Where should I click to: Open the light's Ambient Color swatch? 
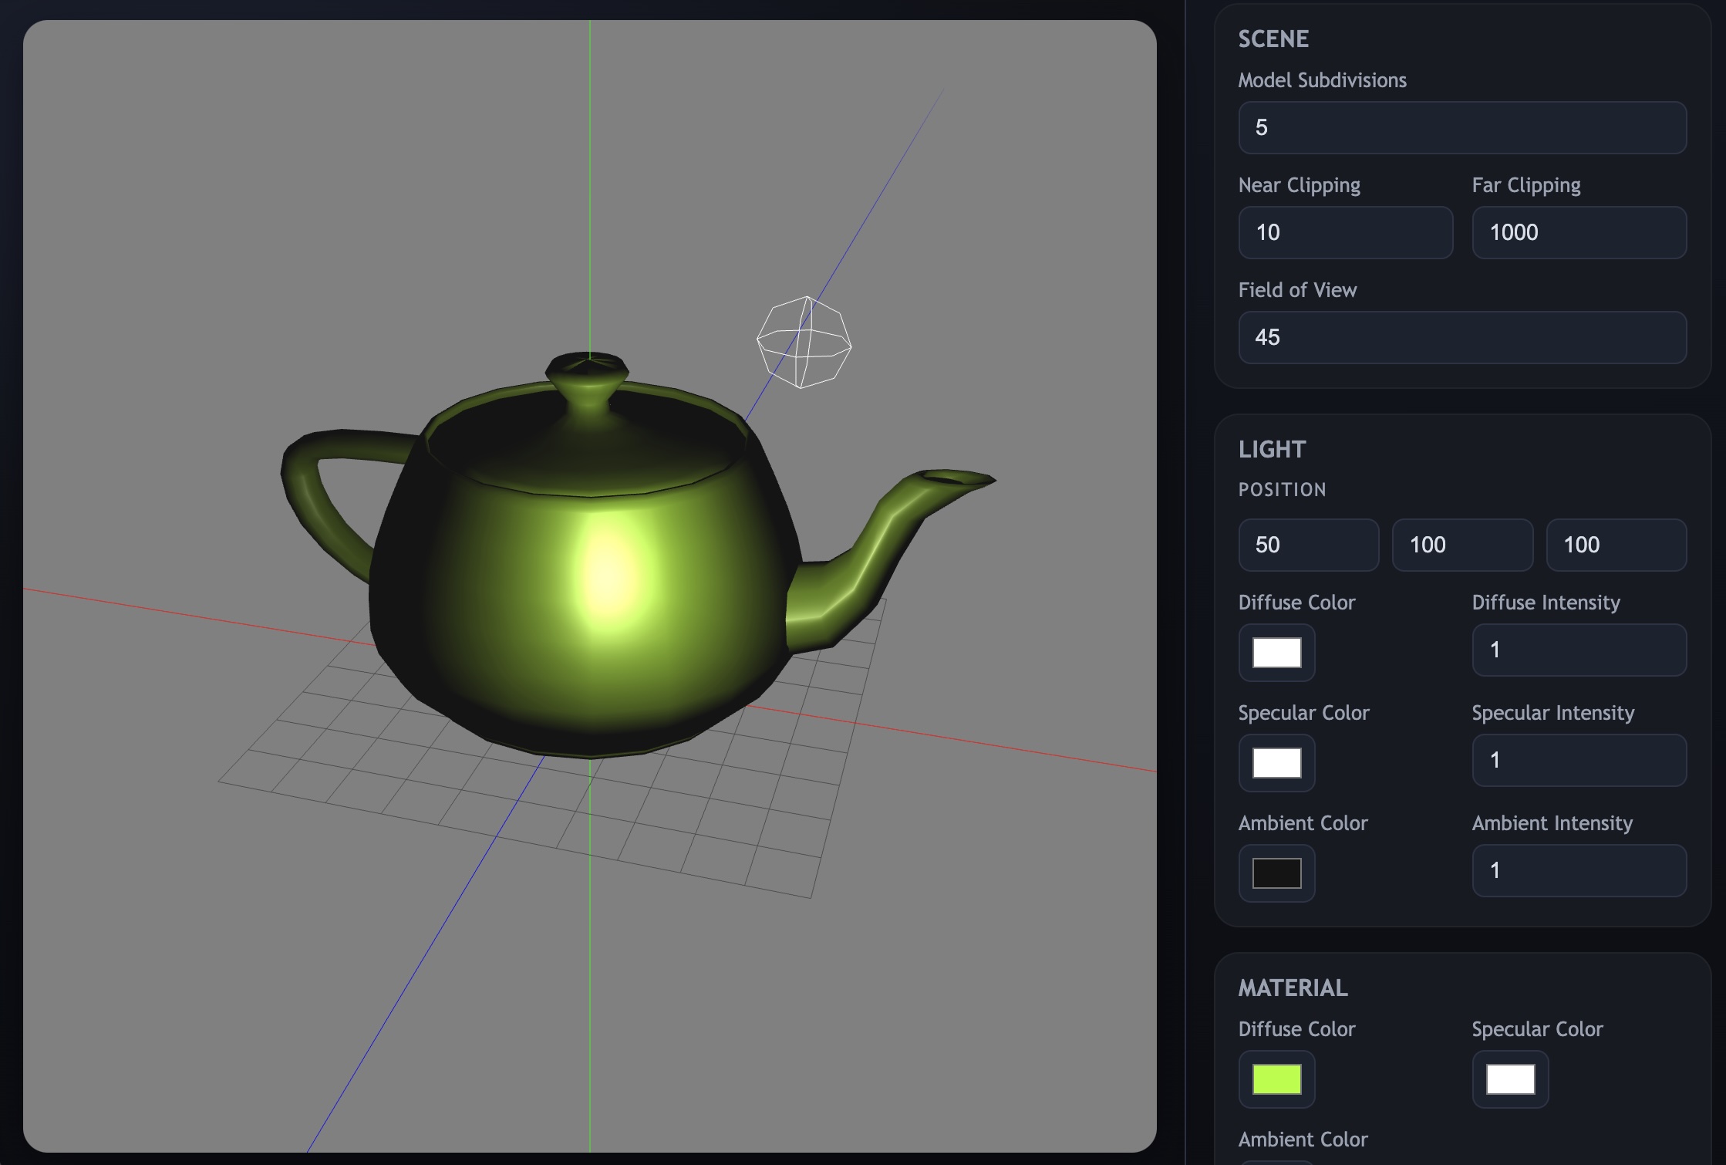(x=1276, y=873)
